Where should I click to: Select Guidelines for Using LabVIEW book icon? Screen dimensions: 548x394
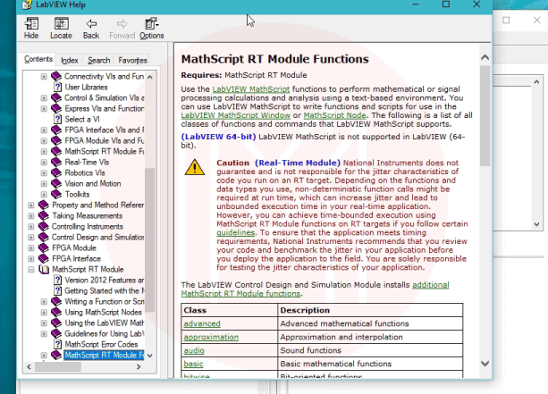[56, 334]
